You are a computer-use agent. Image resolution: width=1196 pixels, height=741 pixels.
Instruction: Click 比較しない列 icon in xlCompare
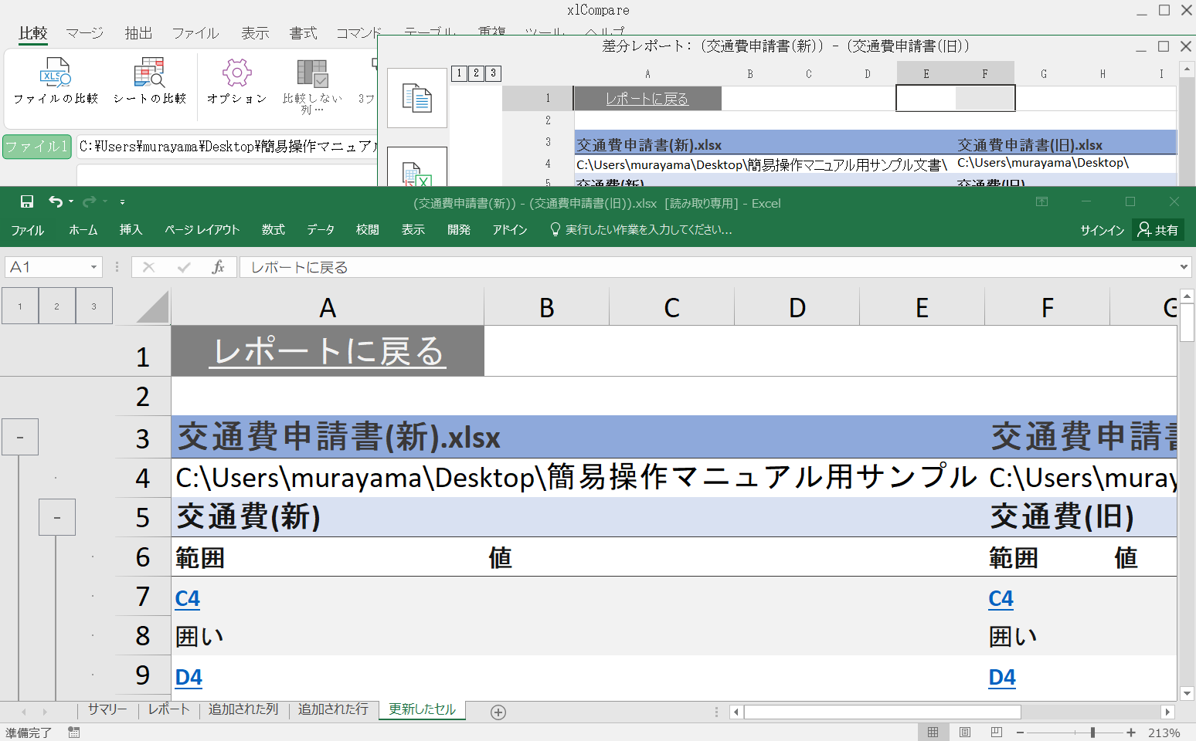pyautogui.click(x=312, y=73)
